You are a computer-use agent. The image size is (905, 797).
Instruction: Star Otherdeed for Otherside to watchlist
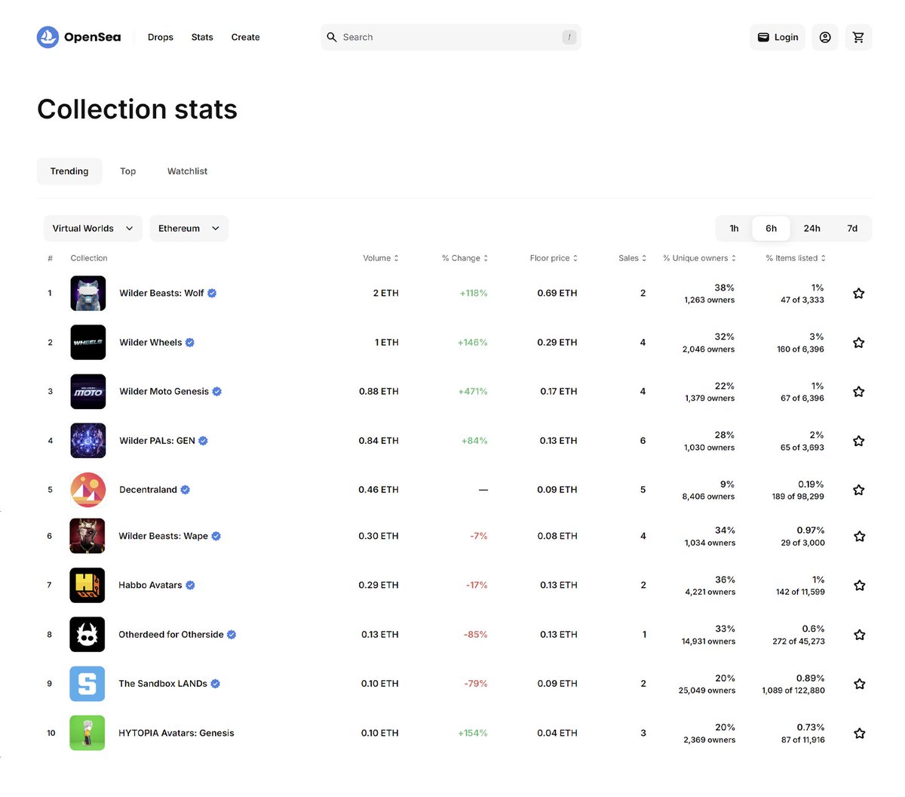point(859,635)
